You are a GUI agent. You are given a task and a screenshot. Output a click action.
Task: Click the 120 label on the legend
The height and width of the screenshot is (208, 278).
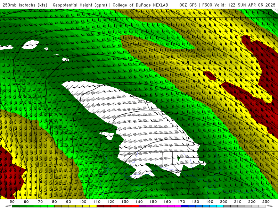point(111,202)
